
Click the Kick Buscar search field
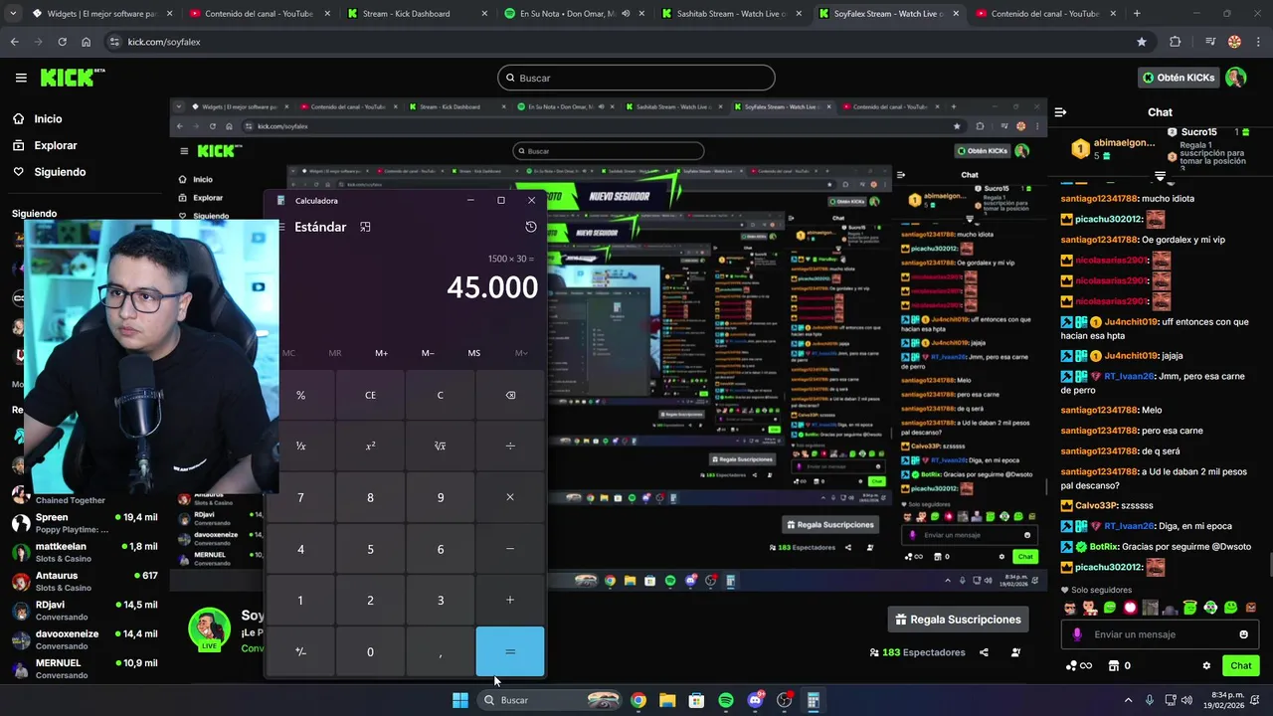(636, 78)
